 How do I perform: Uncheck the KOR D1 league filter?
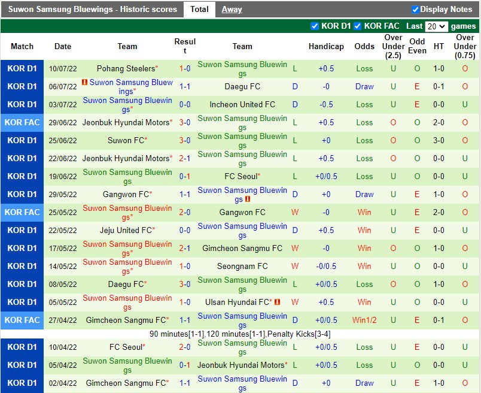point(315,26)
